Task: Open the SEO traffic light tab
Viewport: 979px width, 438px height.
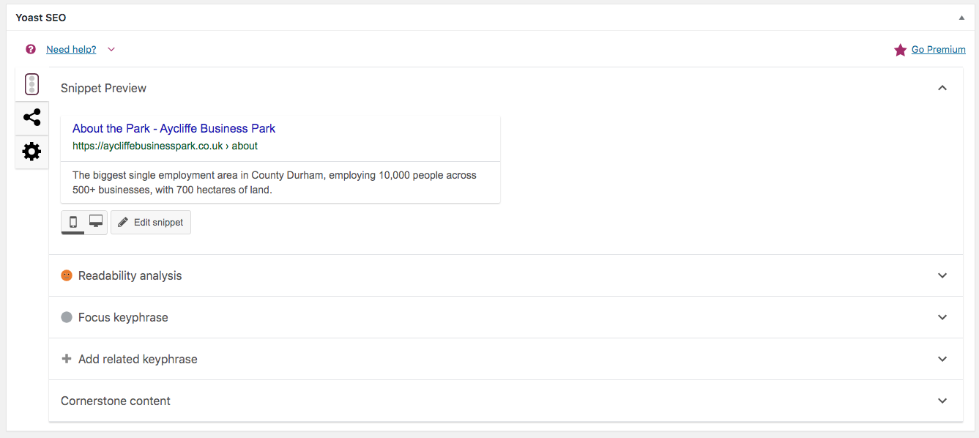Action: pos(31,84)
